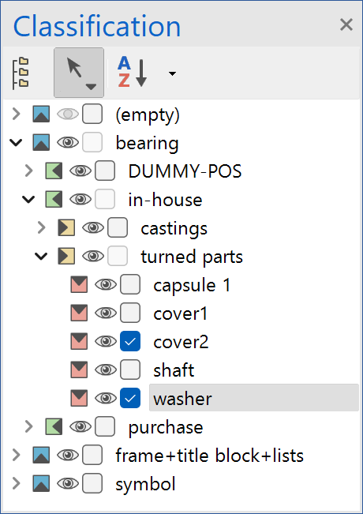Check the DUMMY-POS checkbox
This screenshot has height=514, width=363.
click(x=105, y=171)
